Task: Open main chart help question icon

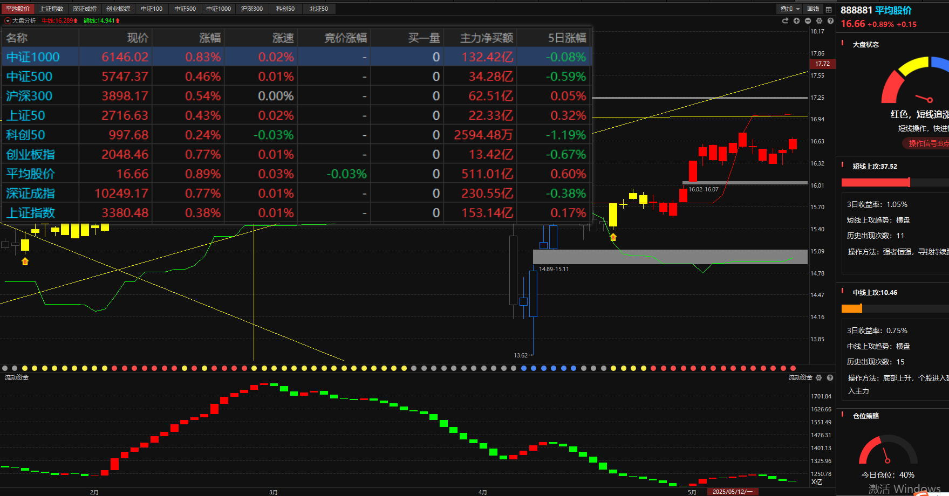Action: point(830,20)
